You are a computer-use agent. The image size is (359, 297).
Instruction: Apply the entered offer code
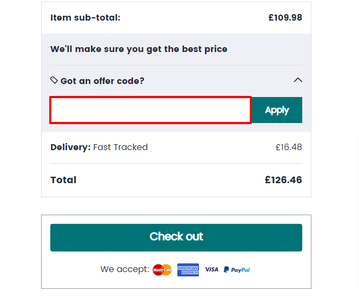[x=277, y=110]
